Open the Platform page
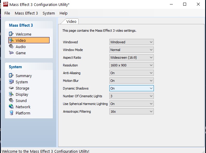The image size is (206, 153). click(x=23, y=113)
